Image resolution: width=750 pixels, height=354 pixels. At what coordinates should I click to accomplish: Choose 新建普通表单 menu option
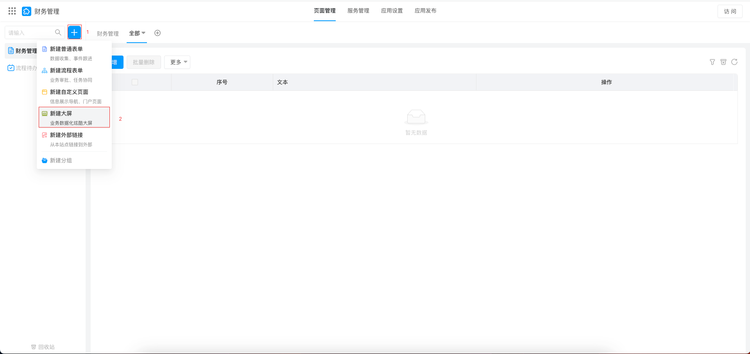point(66,49)
